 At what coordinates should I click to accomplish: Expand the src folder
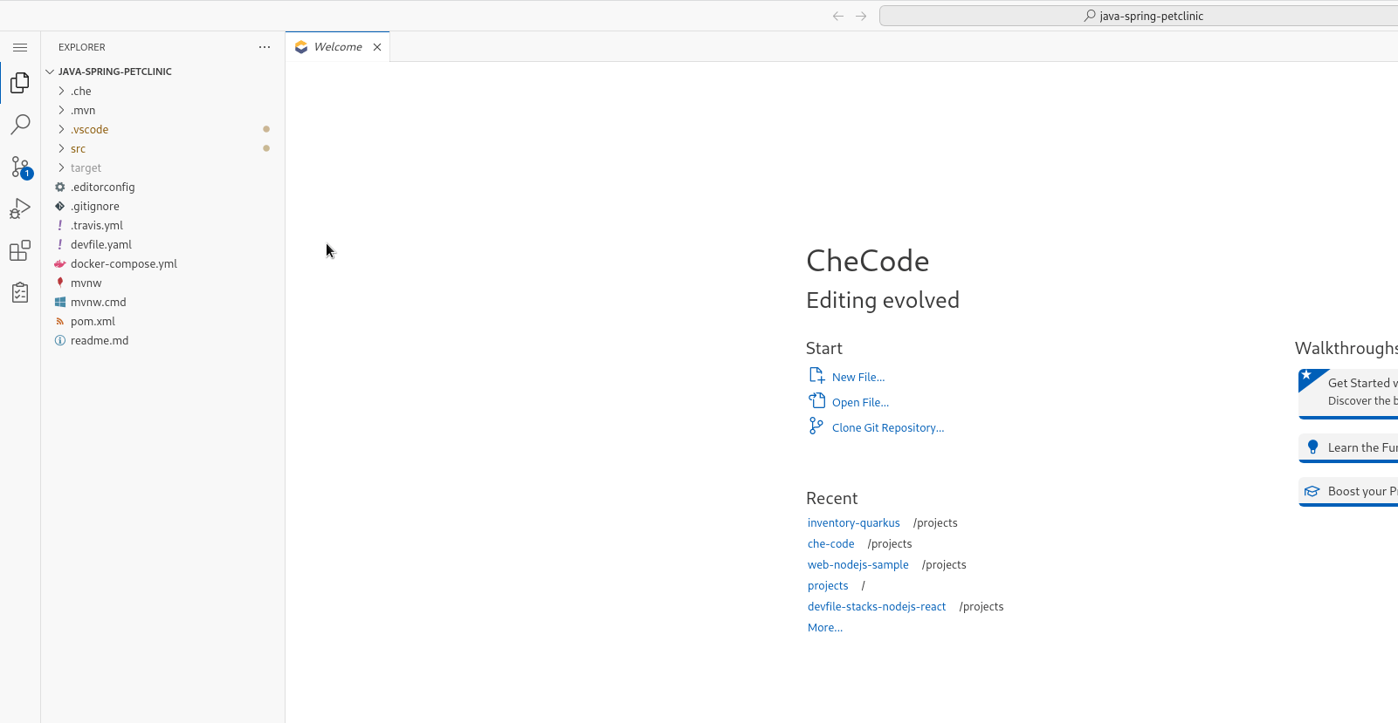pos(163,148)
